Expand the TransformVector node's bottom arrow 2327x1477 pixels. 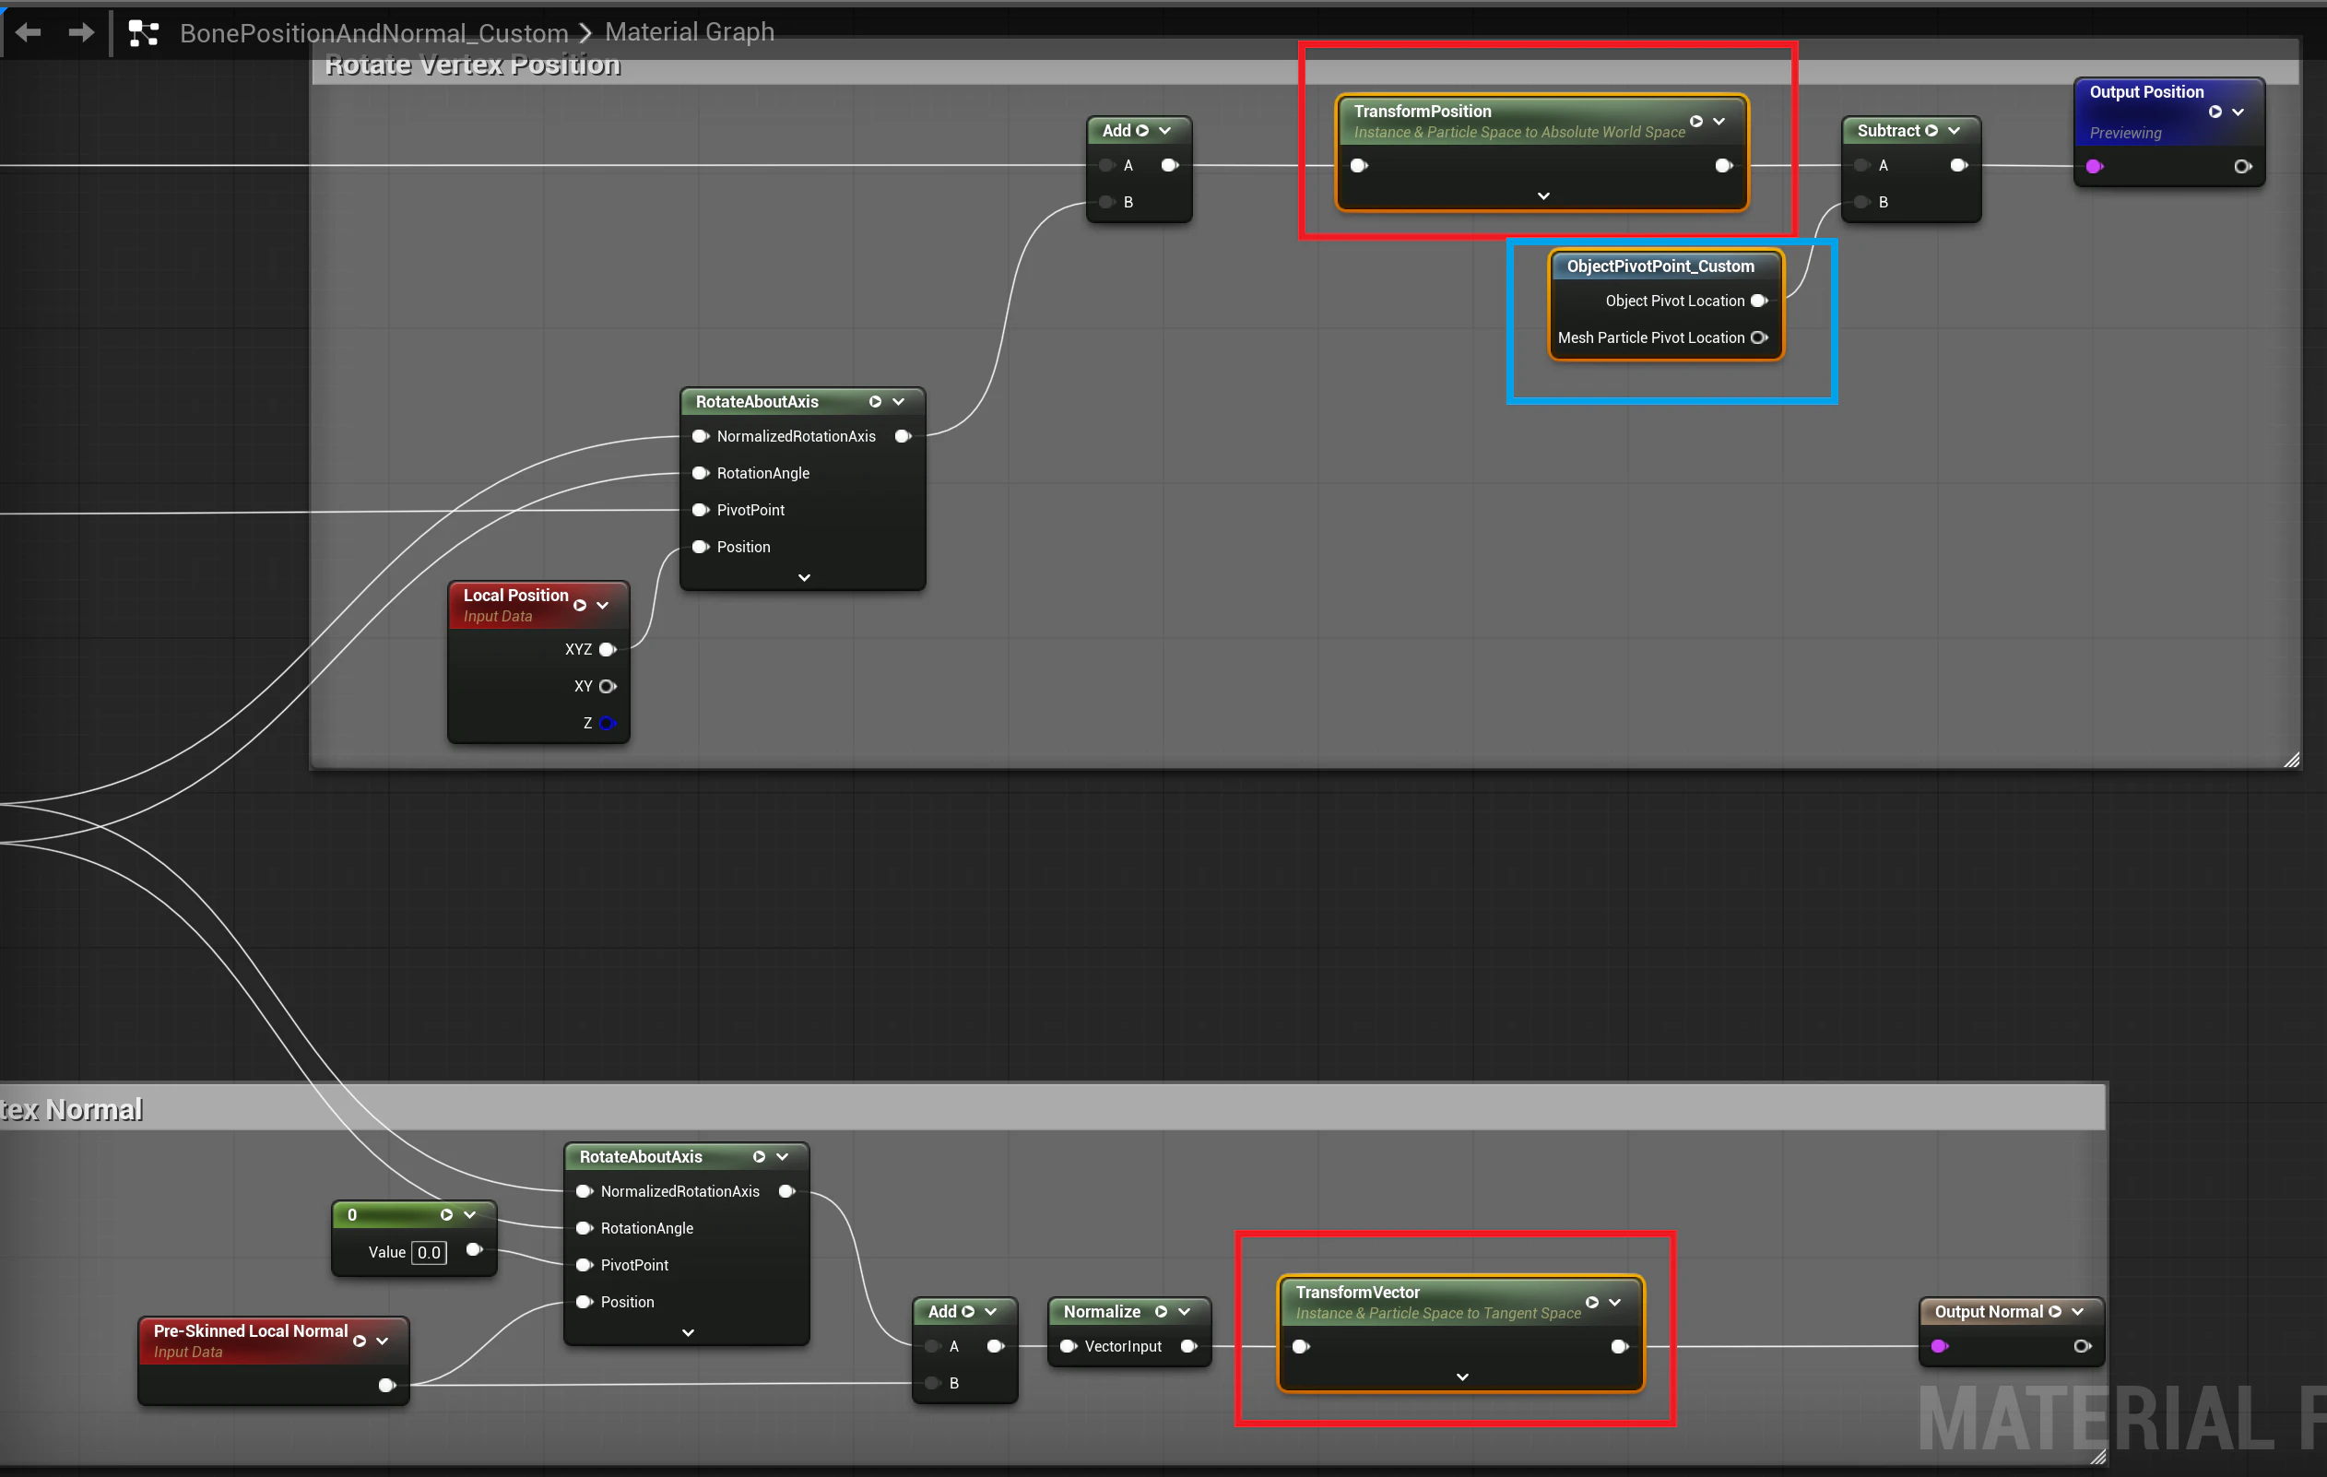pos(1462,1377)
